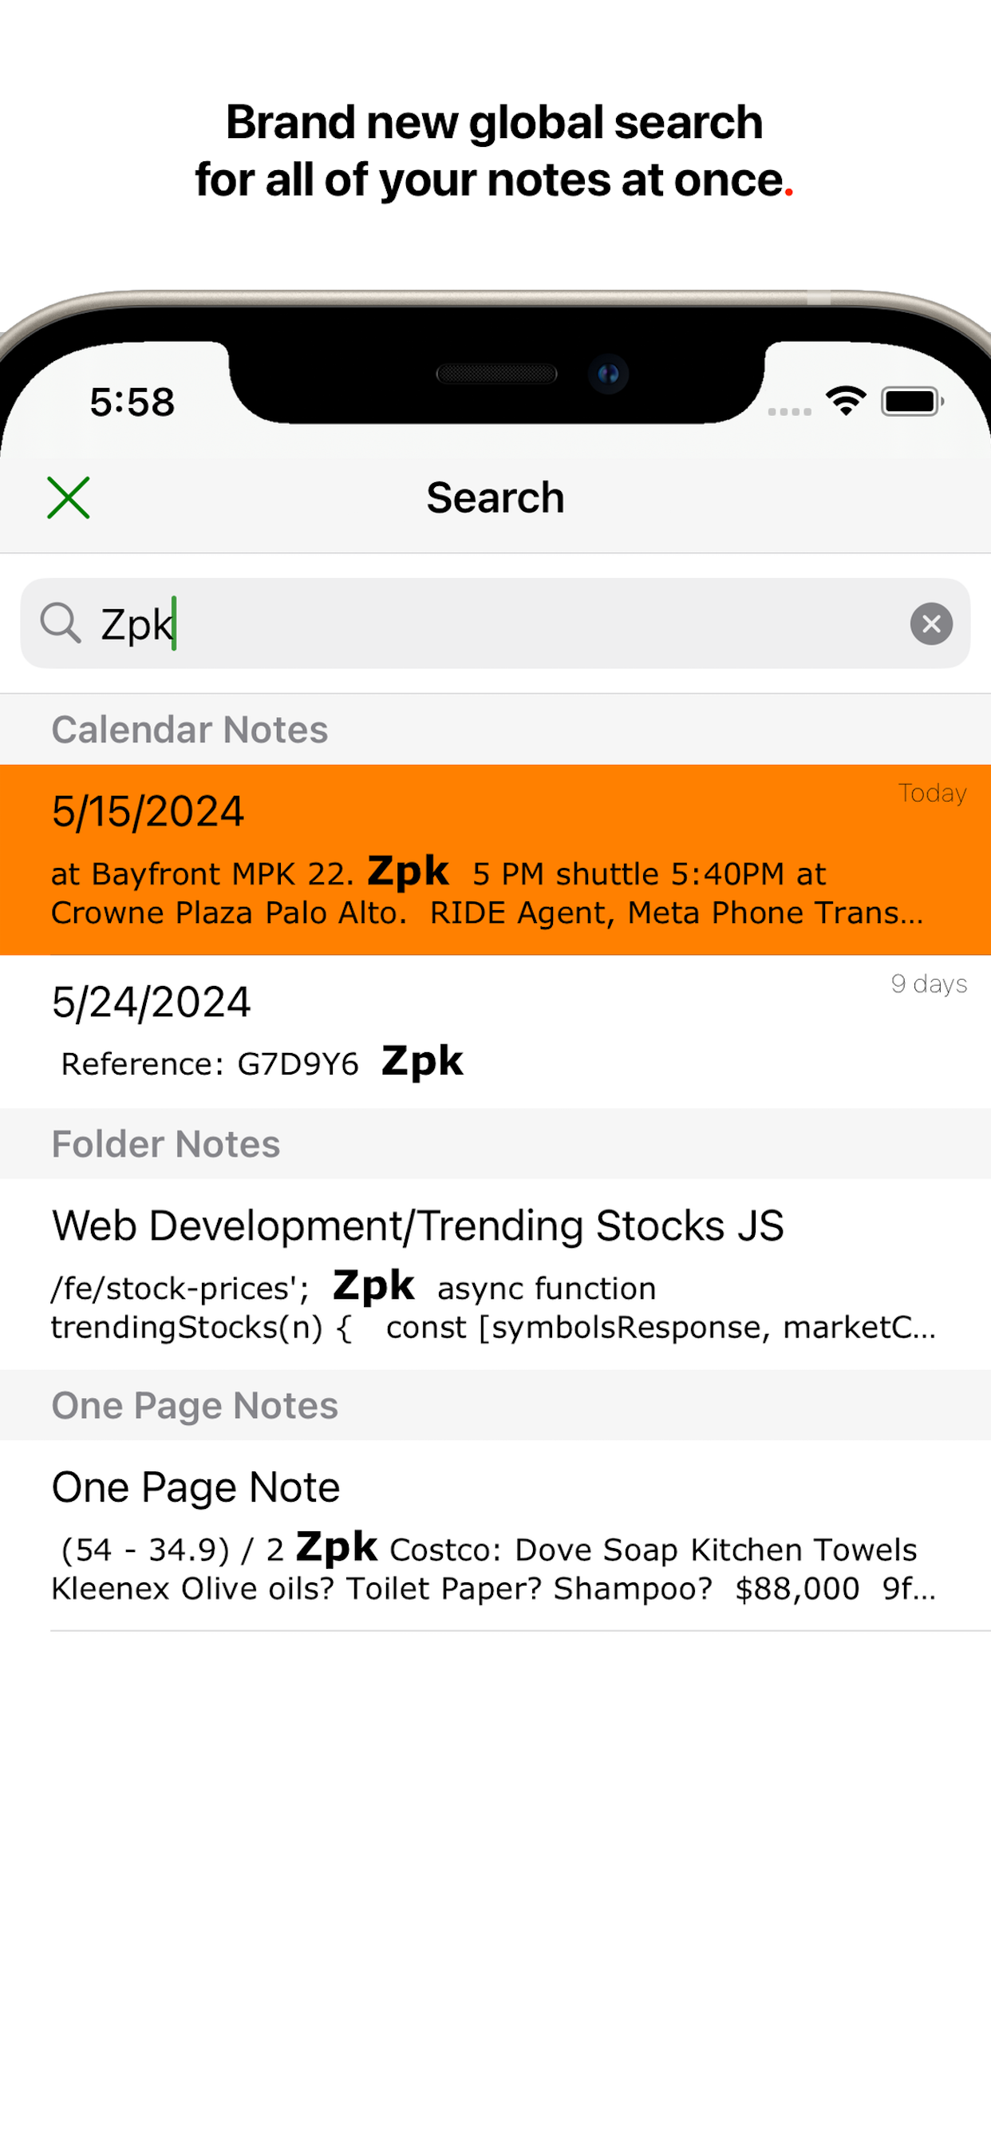Select the Folder Notes section header
The height and width of the screenshot is (2146, 991).
click(x=166, y=1144)
